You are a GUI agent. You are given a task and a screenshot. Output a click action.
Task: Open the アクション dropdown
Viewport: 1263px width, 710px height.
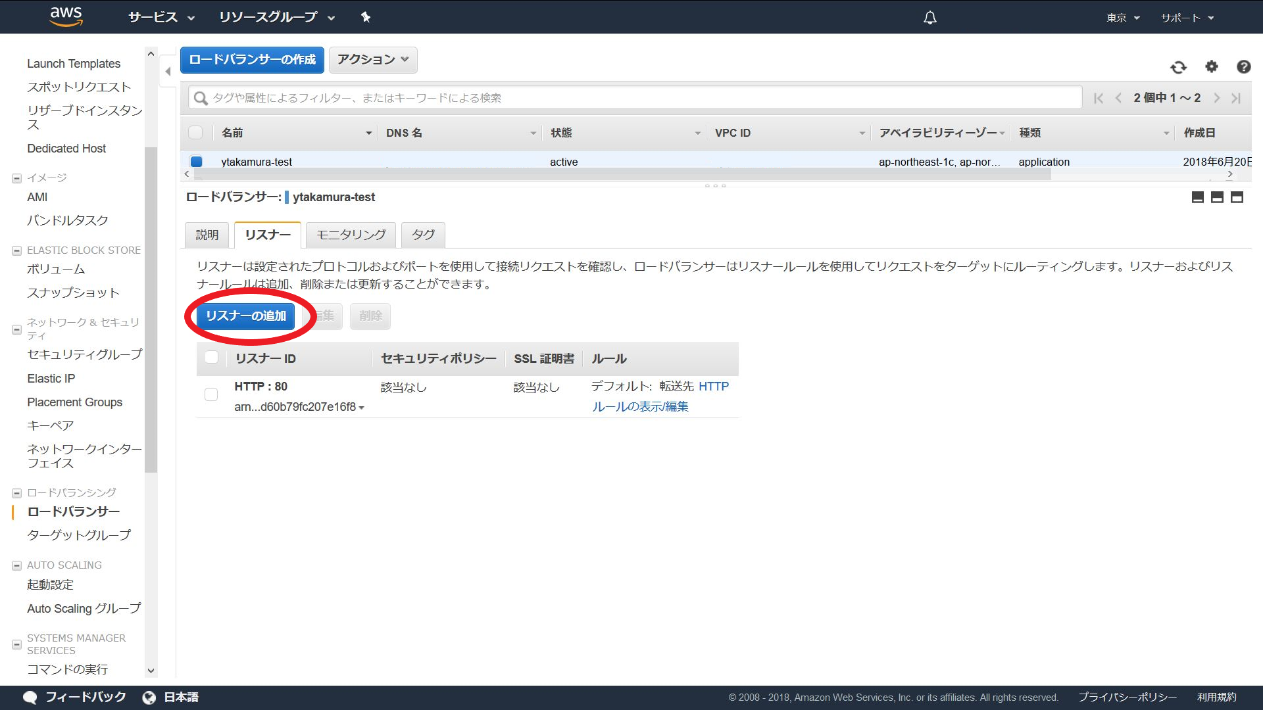372,60
